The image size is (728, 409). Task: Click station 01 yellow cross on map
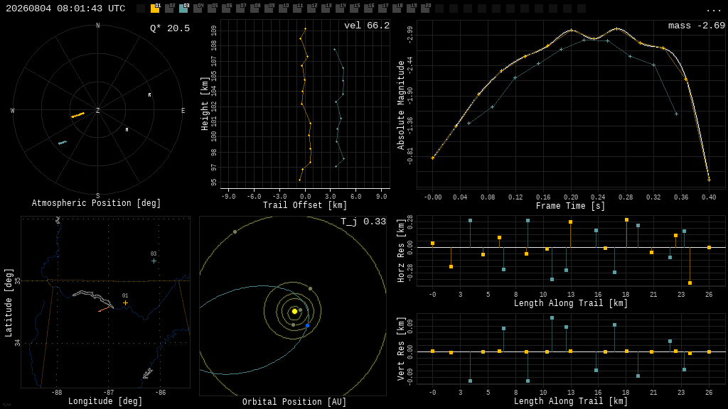(x=125, y=302)
